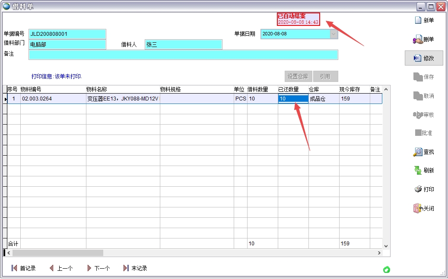This screenshot has height=279, width=448.
Task: Click the Refresh (刷新) icon
Action: coord(418,171)
